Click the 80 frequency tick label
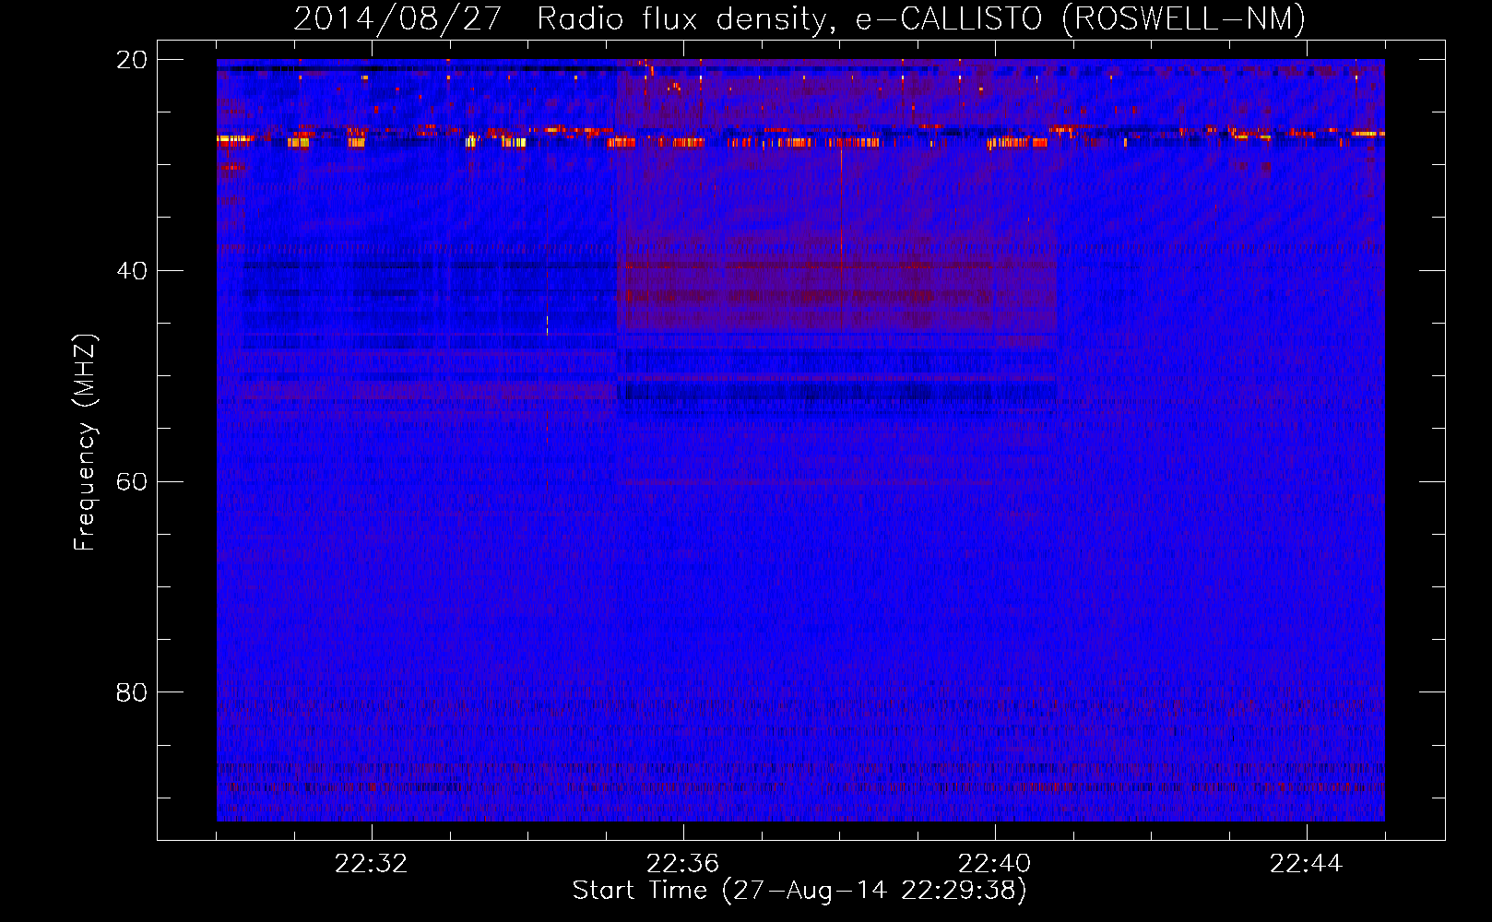Viewport: 1492px width, 922px height. tap(132, 692)
